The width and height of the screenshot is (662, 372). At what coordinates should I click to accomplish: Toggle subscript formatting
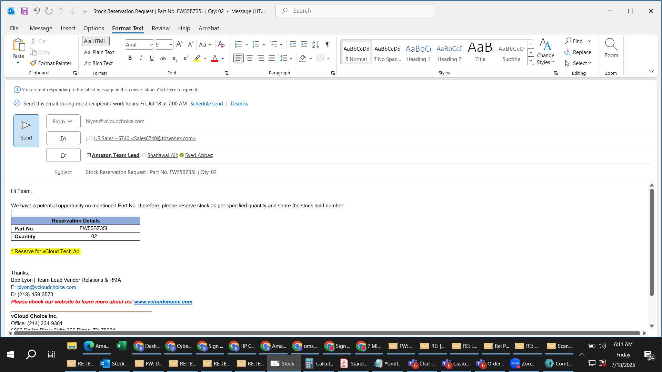(174, 58)
